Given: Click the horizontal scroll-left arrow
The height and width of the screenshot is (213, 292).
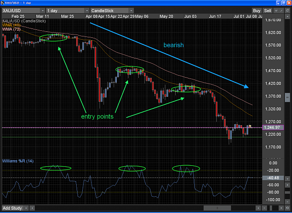Looking at the screenshot, I should (32, 208).
